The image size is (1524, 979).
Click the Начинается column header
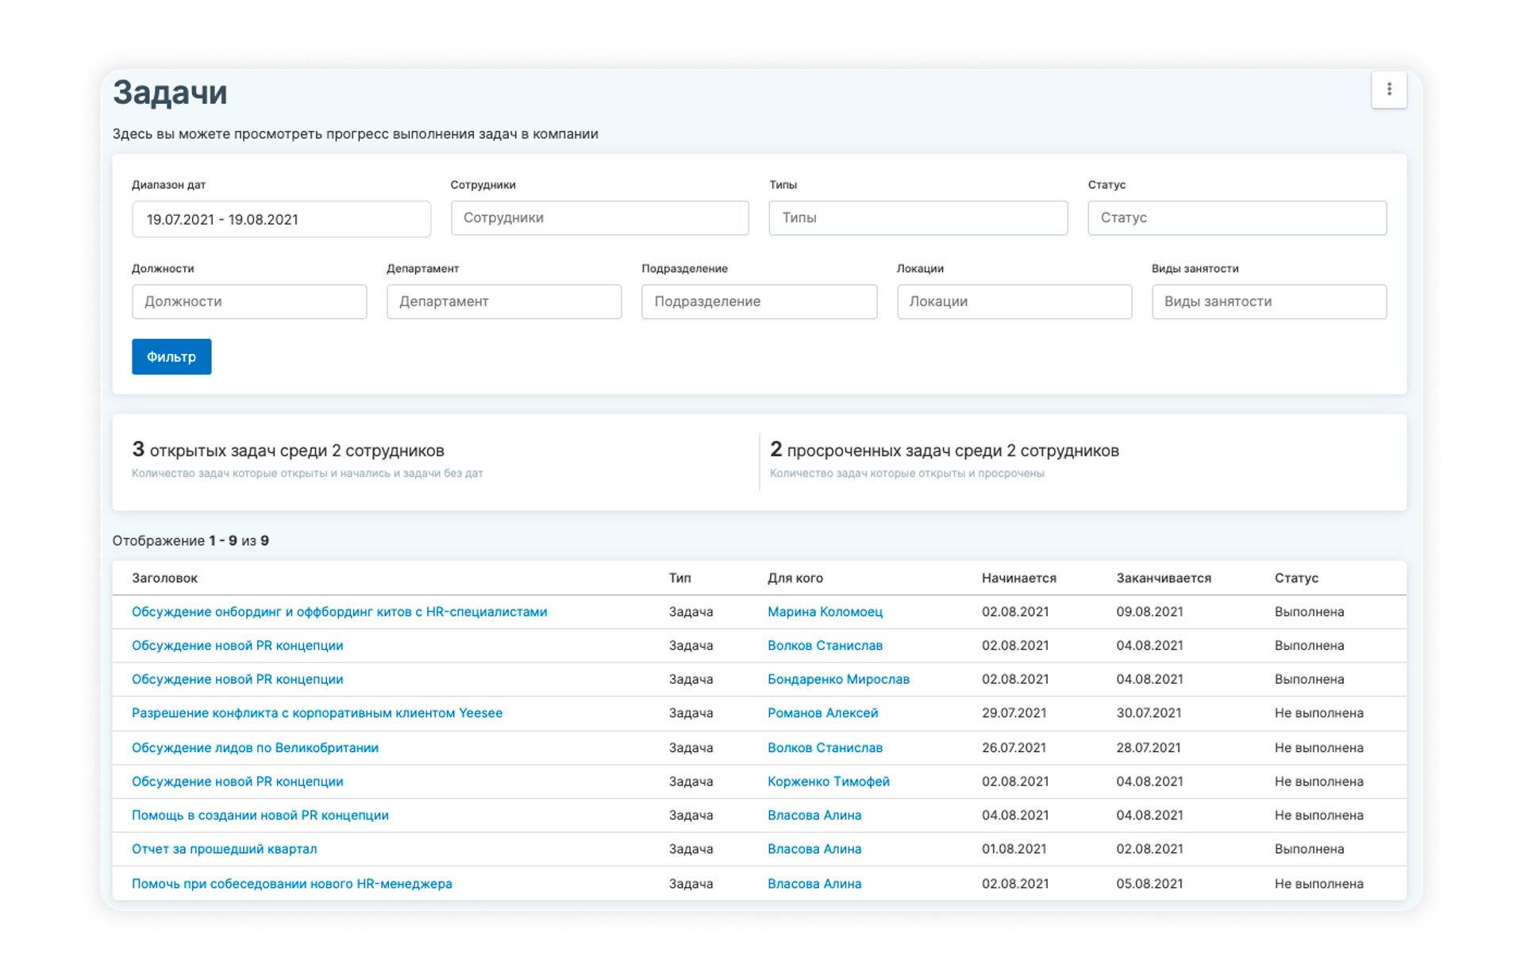[x=1018, y=578]
